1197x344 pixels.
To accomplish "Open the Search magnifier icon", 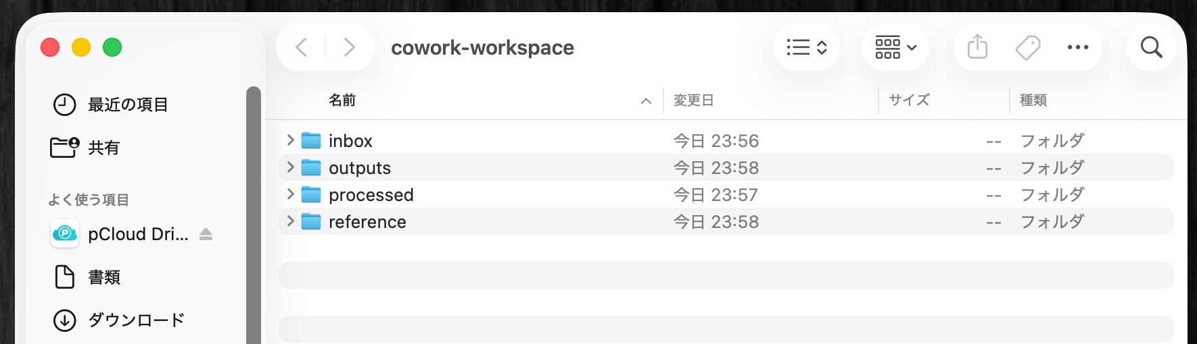I will (1151, 47).
